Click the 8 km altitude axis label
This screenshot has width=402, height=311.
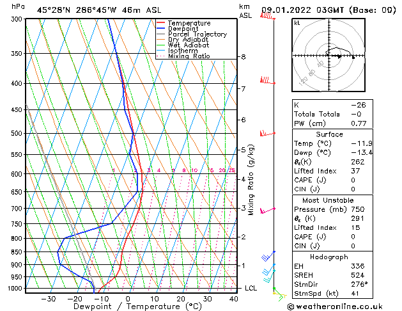[244, 57]
